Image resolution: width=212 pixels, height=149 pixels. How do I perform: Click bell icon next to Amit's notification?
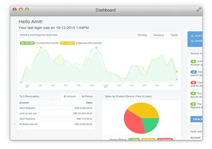pos(192,36)
